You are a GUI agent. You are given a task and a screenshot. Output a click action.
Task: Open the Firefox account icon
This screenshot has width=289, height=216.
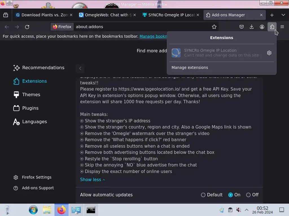pos(262,27)
